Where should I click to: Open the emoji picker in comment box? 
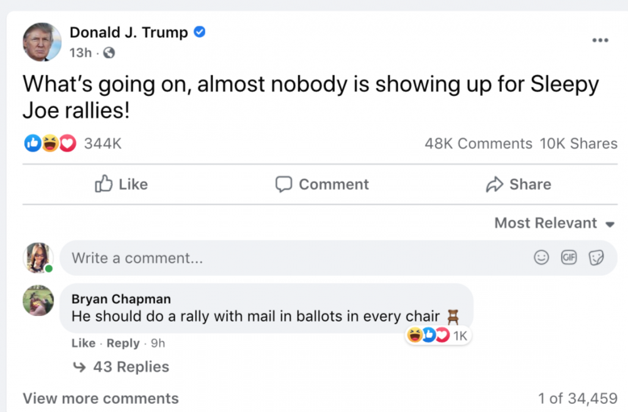click(541, 258)
